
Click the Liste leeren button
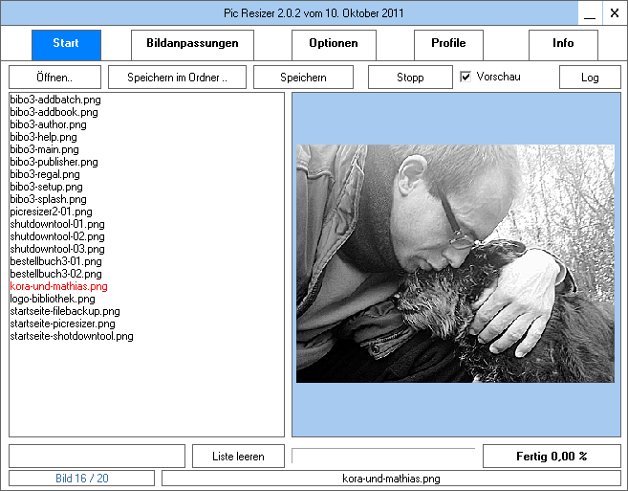[238, 457]
